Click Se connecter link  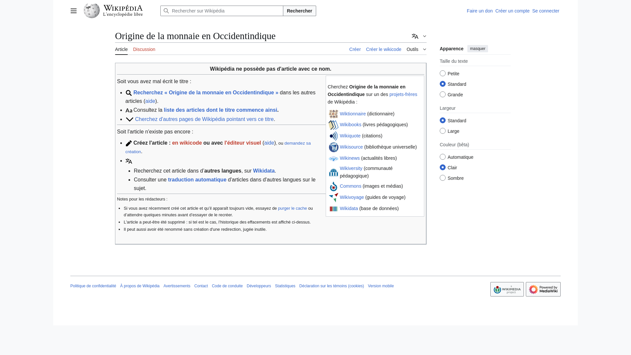(x=546, y=11)
